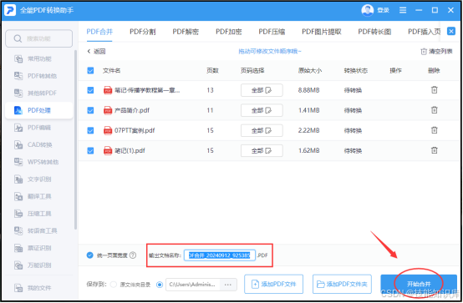Open 文字识别 in the sidebar

33,179
